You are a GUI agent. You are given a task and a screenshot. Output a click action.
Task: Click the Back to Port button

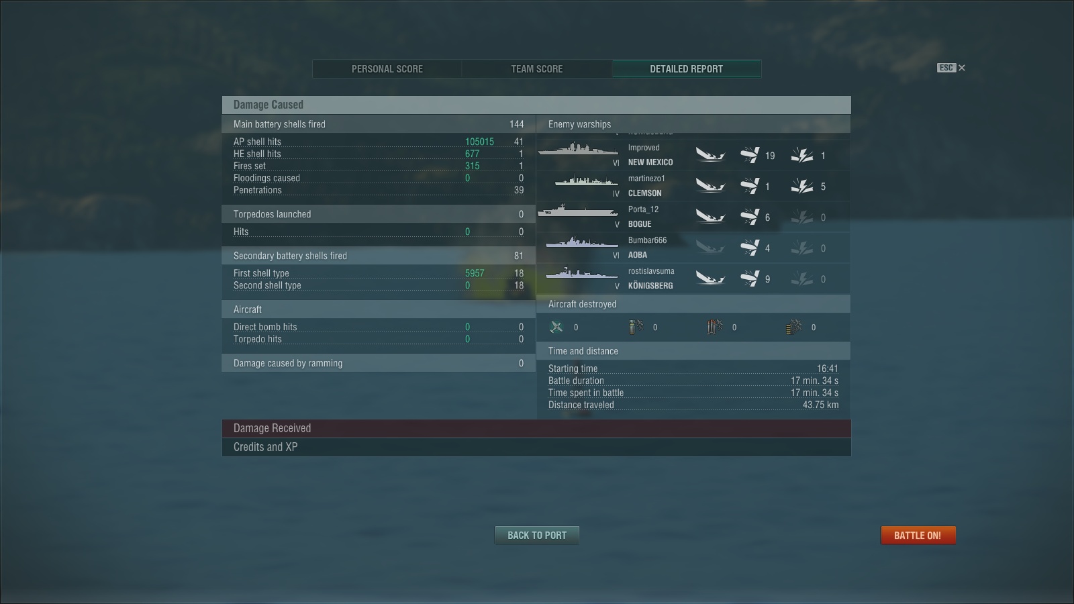(537, 536)
